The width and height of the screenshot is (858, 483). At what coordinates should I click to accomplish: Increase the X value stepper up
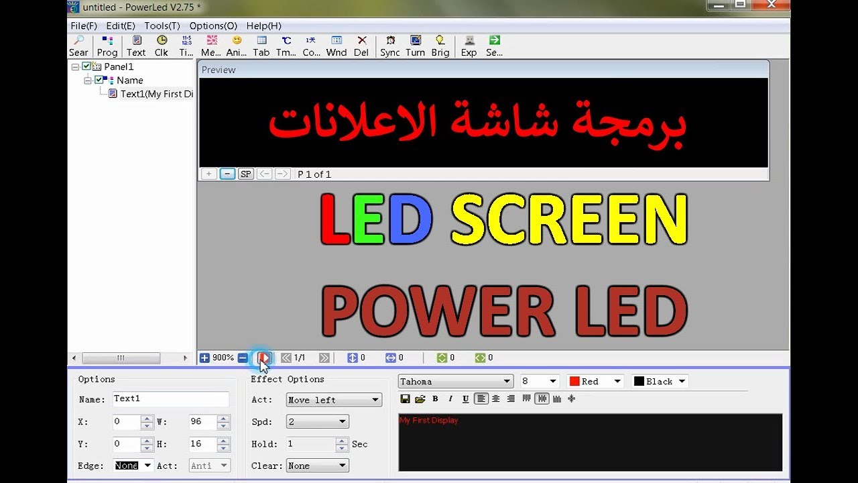(x=147, y=419)
